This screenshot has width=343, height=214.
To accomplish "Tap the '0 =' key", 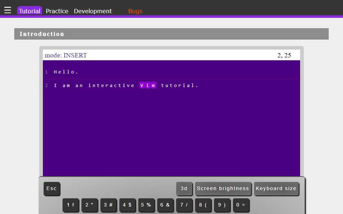I will coord(241,205).
